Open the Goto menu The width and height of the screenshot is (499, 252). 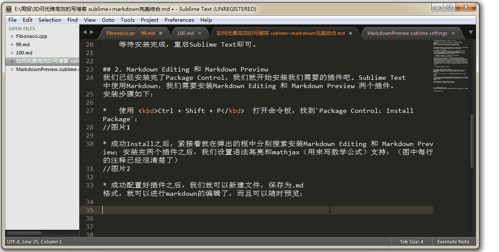point(108,20)
